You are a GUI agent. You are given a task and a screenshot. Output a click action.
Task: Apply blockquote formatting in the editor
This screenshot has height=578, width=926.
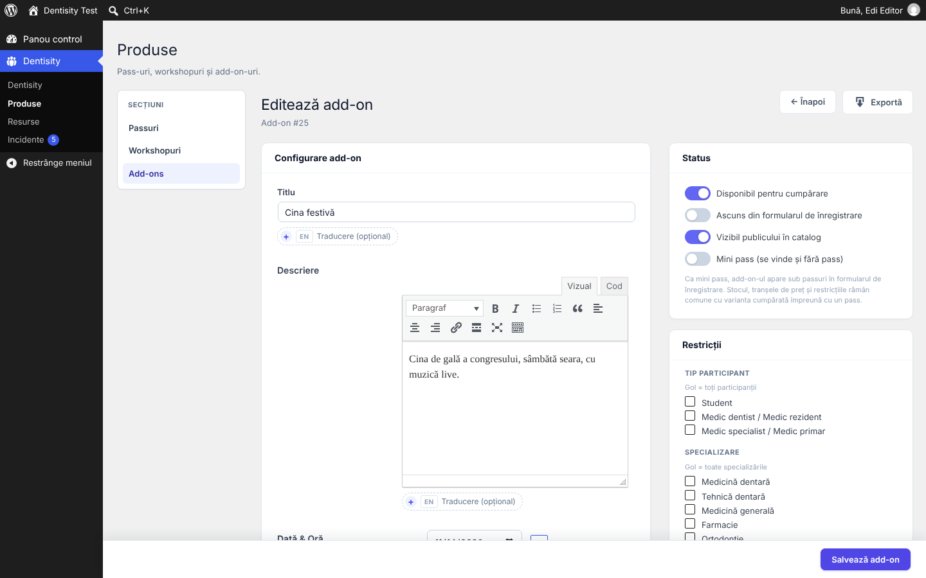pyautogui.click(x=577, y=308)
